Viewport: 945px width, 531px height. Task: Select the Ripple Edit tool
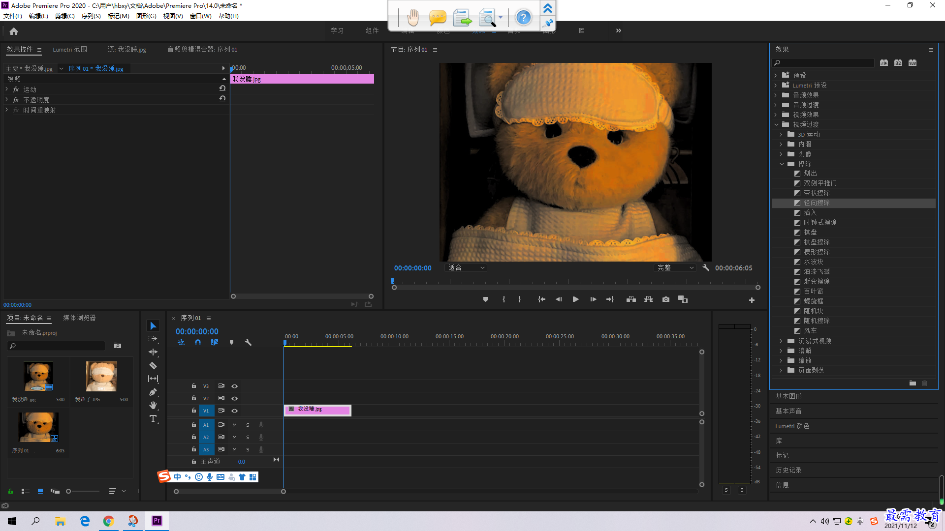coord(153,352)
